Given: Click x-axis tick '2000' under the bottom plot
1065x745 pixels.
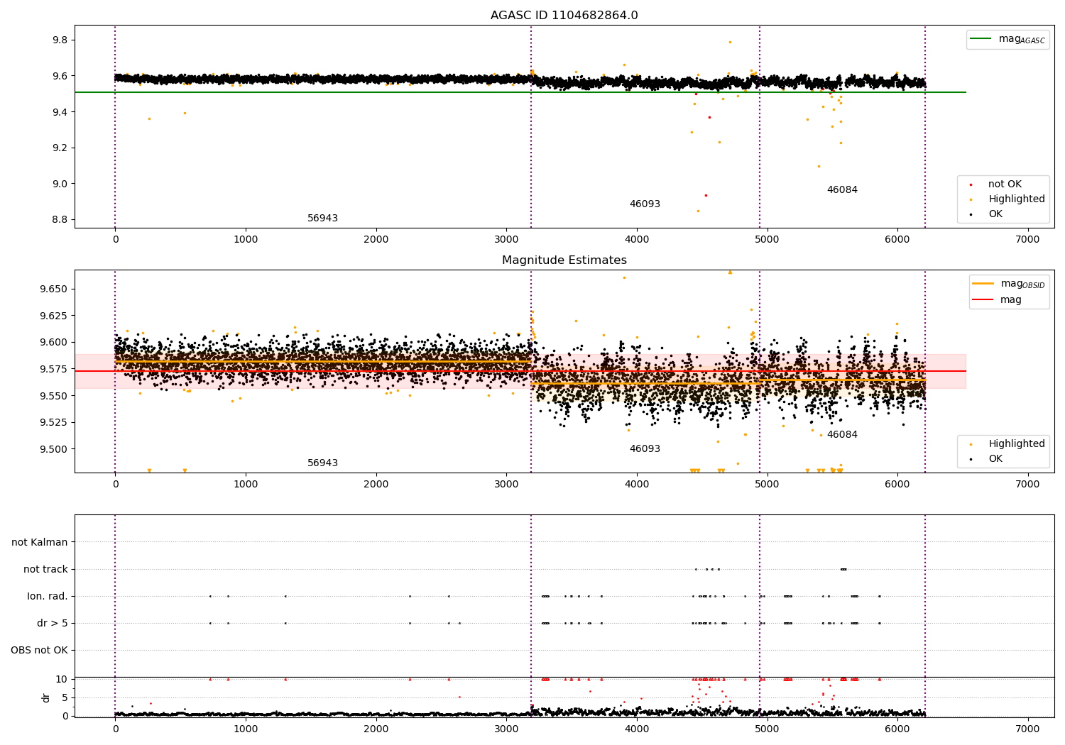Looking at the screenshot, I should tap(376, 729).
